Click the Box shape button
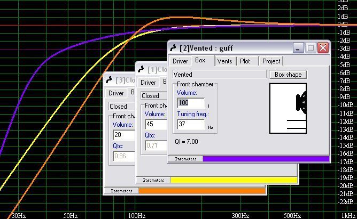This screenshot has width=357, height=219. pyautogui.click(x=288, y=75)
